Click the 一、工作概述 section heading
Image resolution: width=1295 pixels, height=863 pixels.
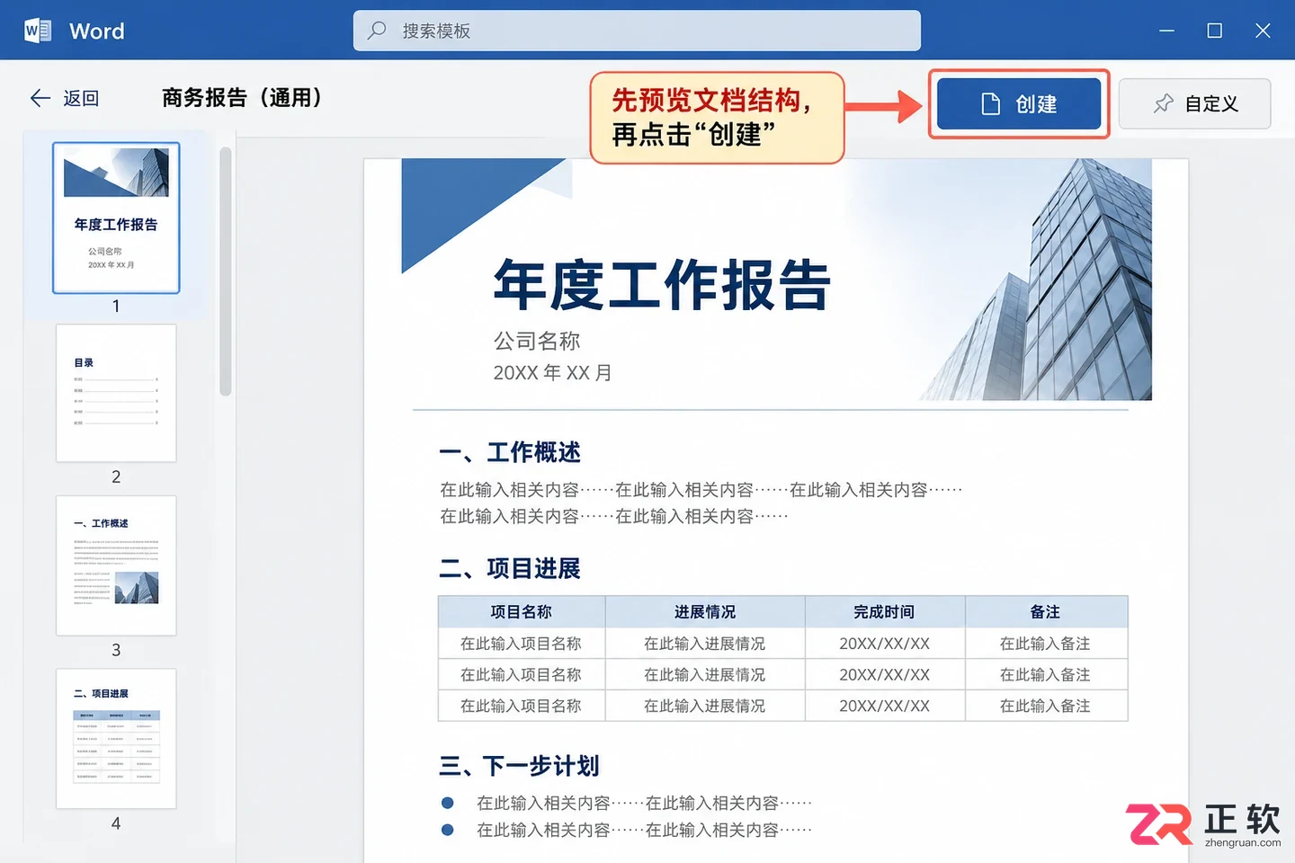pyautogui.click(x=510, y=452)
